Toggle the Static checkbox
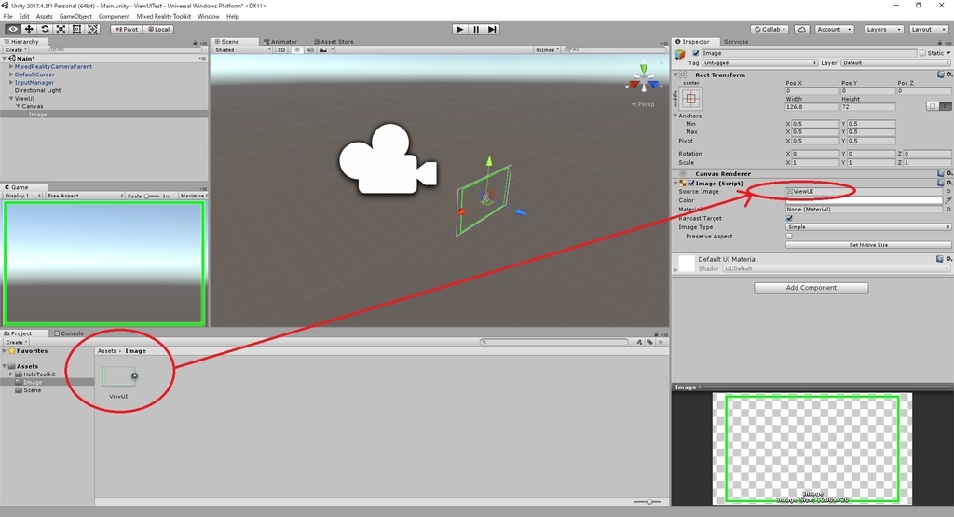This screenshot has width=954, height=517. (x=922, y=53)
